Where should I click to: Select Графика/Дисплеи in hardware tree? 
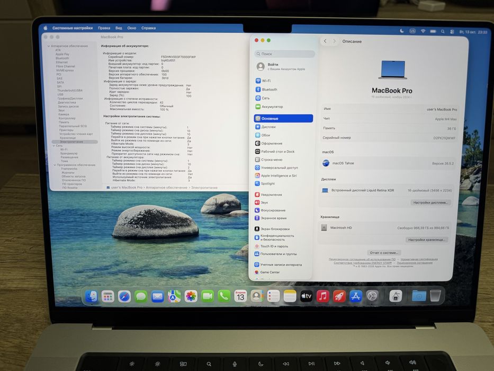70,99
